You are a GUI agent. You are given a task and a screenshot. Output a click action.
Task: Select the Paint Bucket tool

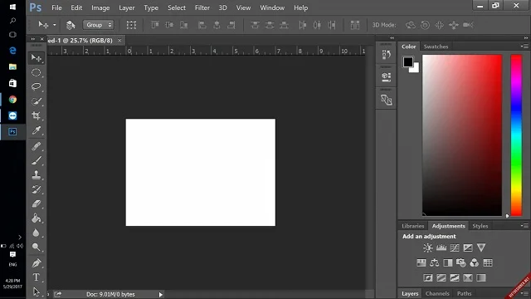pos(37,218)
